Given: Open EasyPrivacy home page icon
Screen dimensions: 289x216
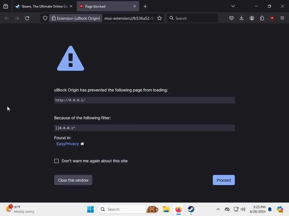Looking at the screenshot, I should (x=82, y=144).
